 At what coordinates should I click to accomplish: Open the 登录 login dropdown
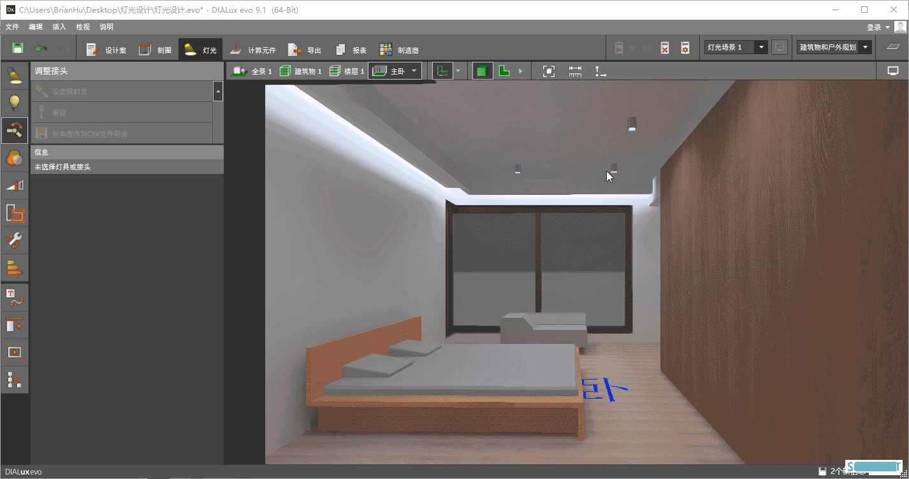pyautogui.click(x=878, y=27)
